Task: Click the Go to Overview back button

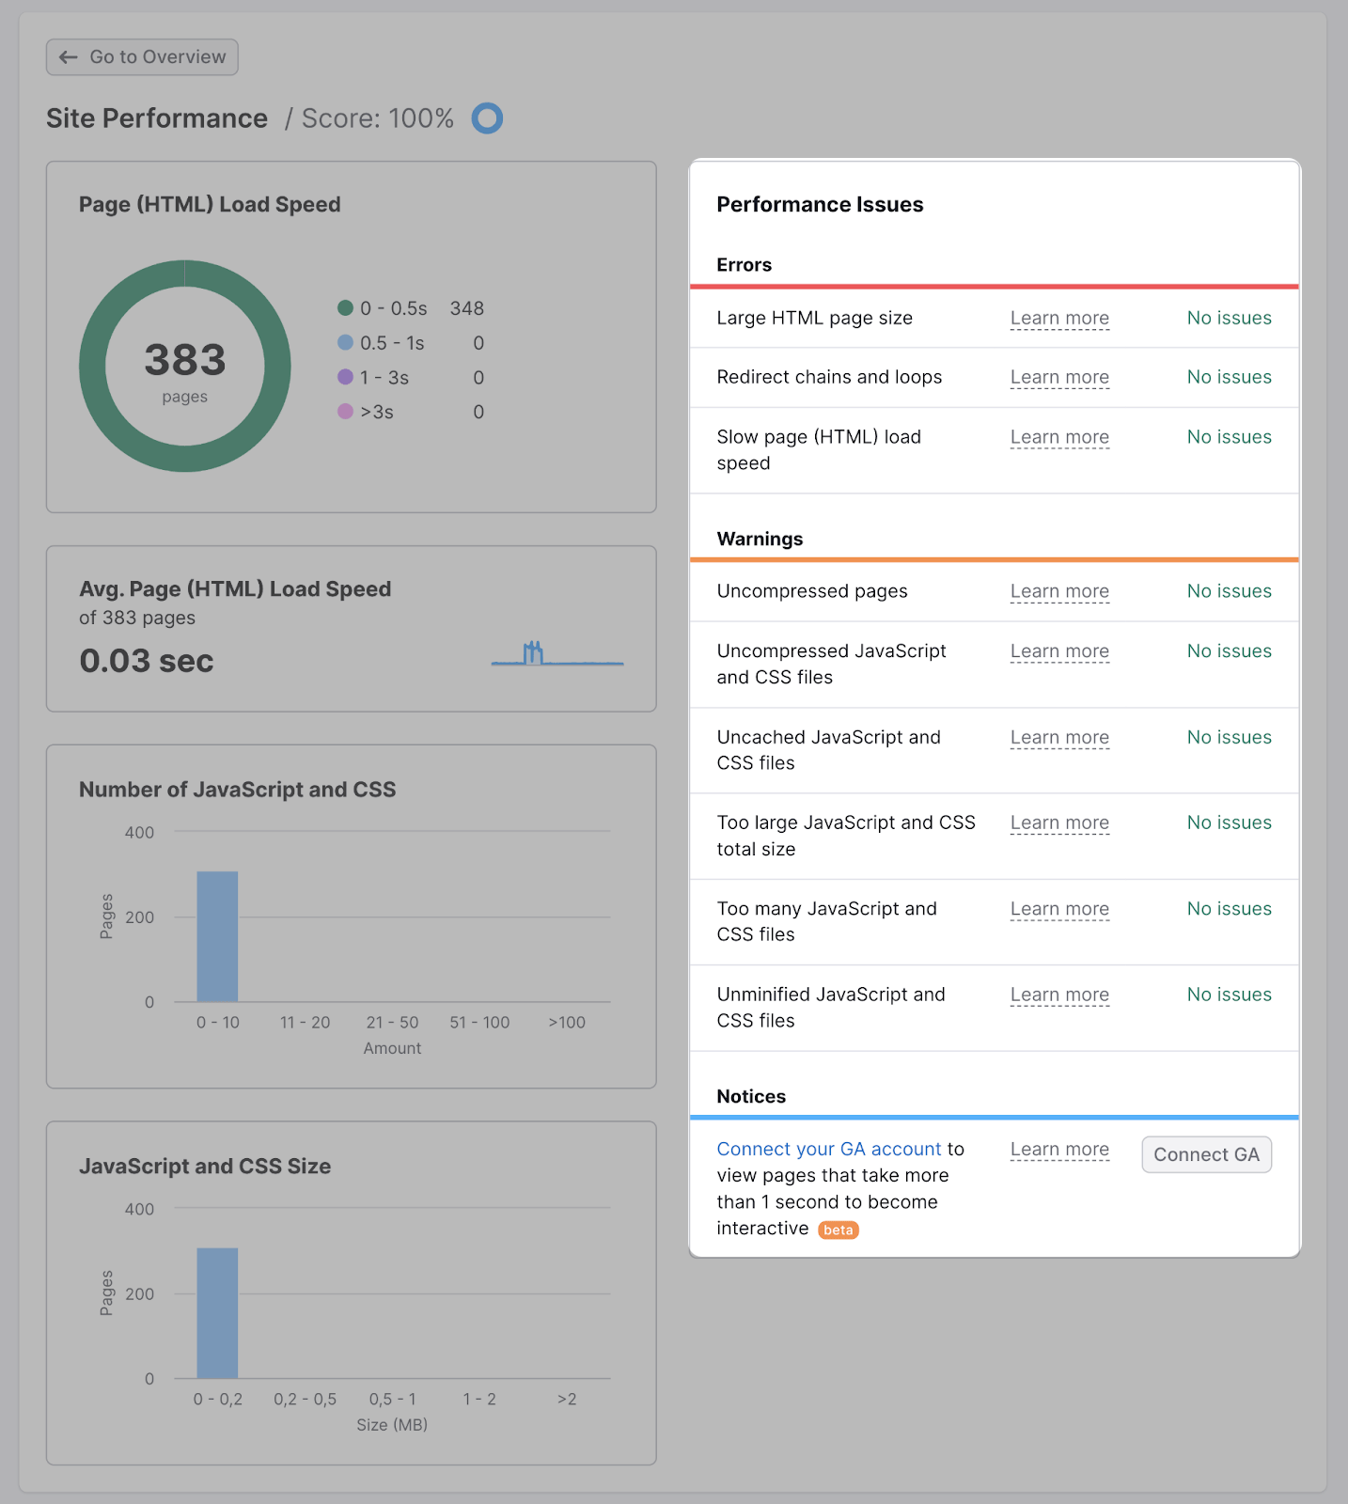Action: tap(142, 57)
